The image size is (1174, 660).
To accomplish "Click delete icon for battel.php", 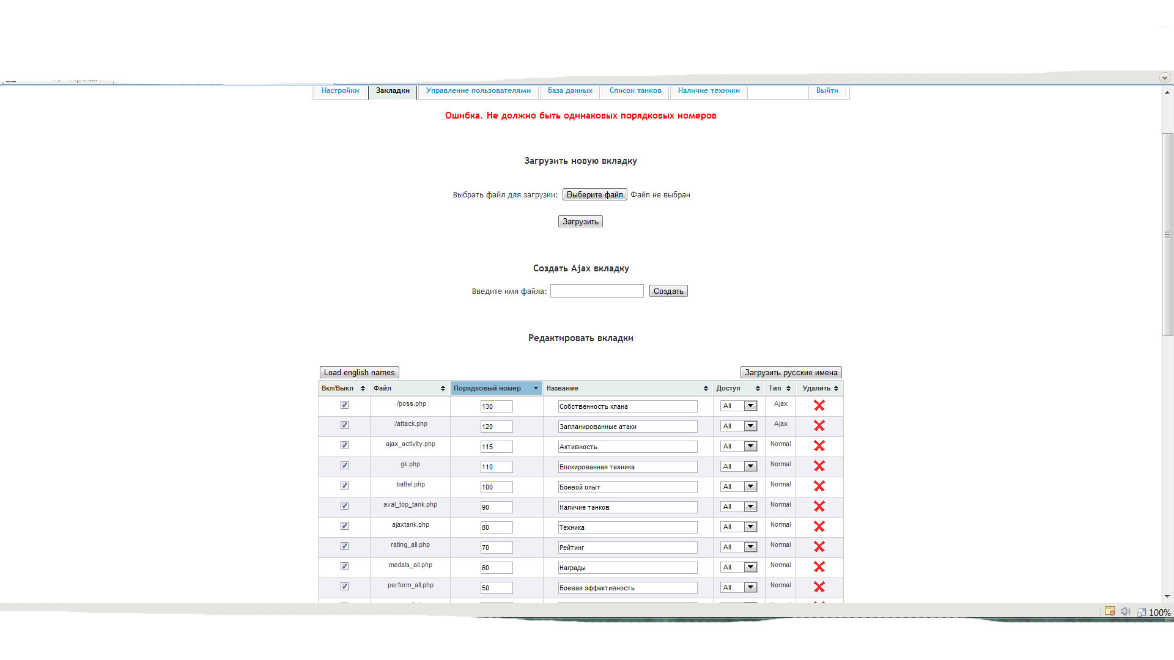I will [819, 486].
